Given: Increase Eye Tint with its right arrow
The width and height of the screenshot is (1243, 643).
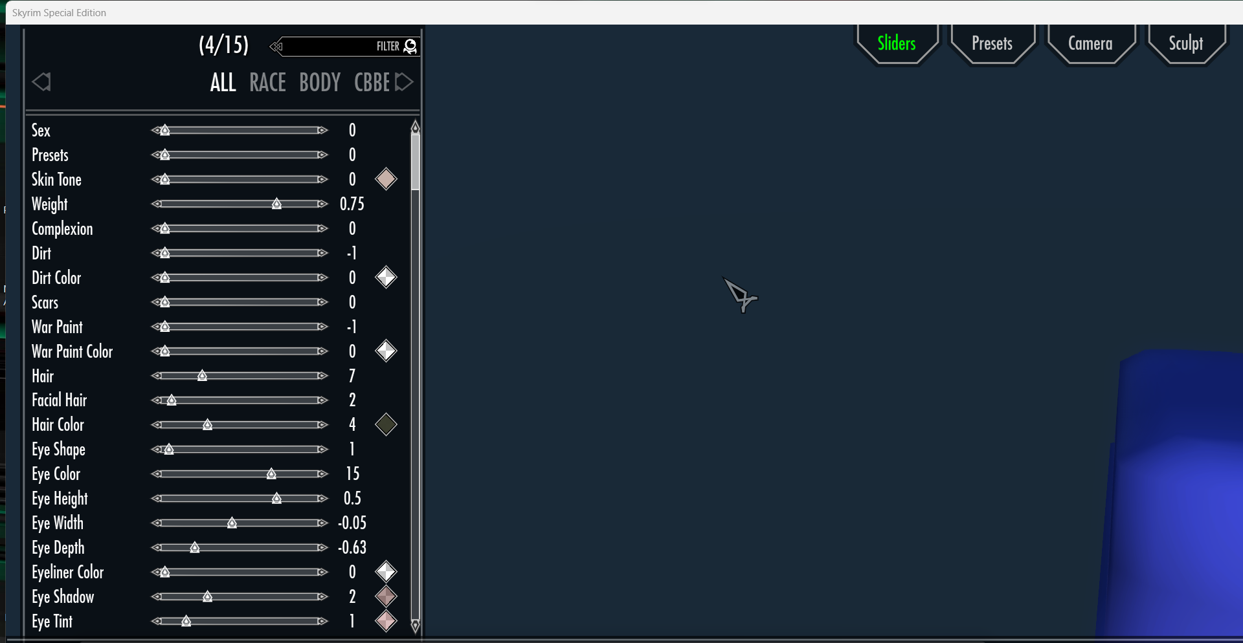Looking at the screenshot, I should pyautogui.click(x=322, y=622).
